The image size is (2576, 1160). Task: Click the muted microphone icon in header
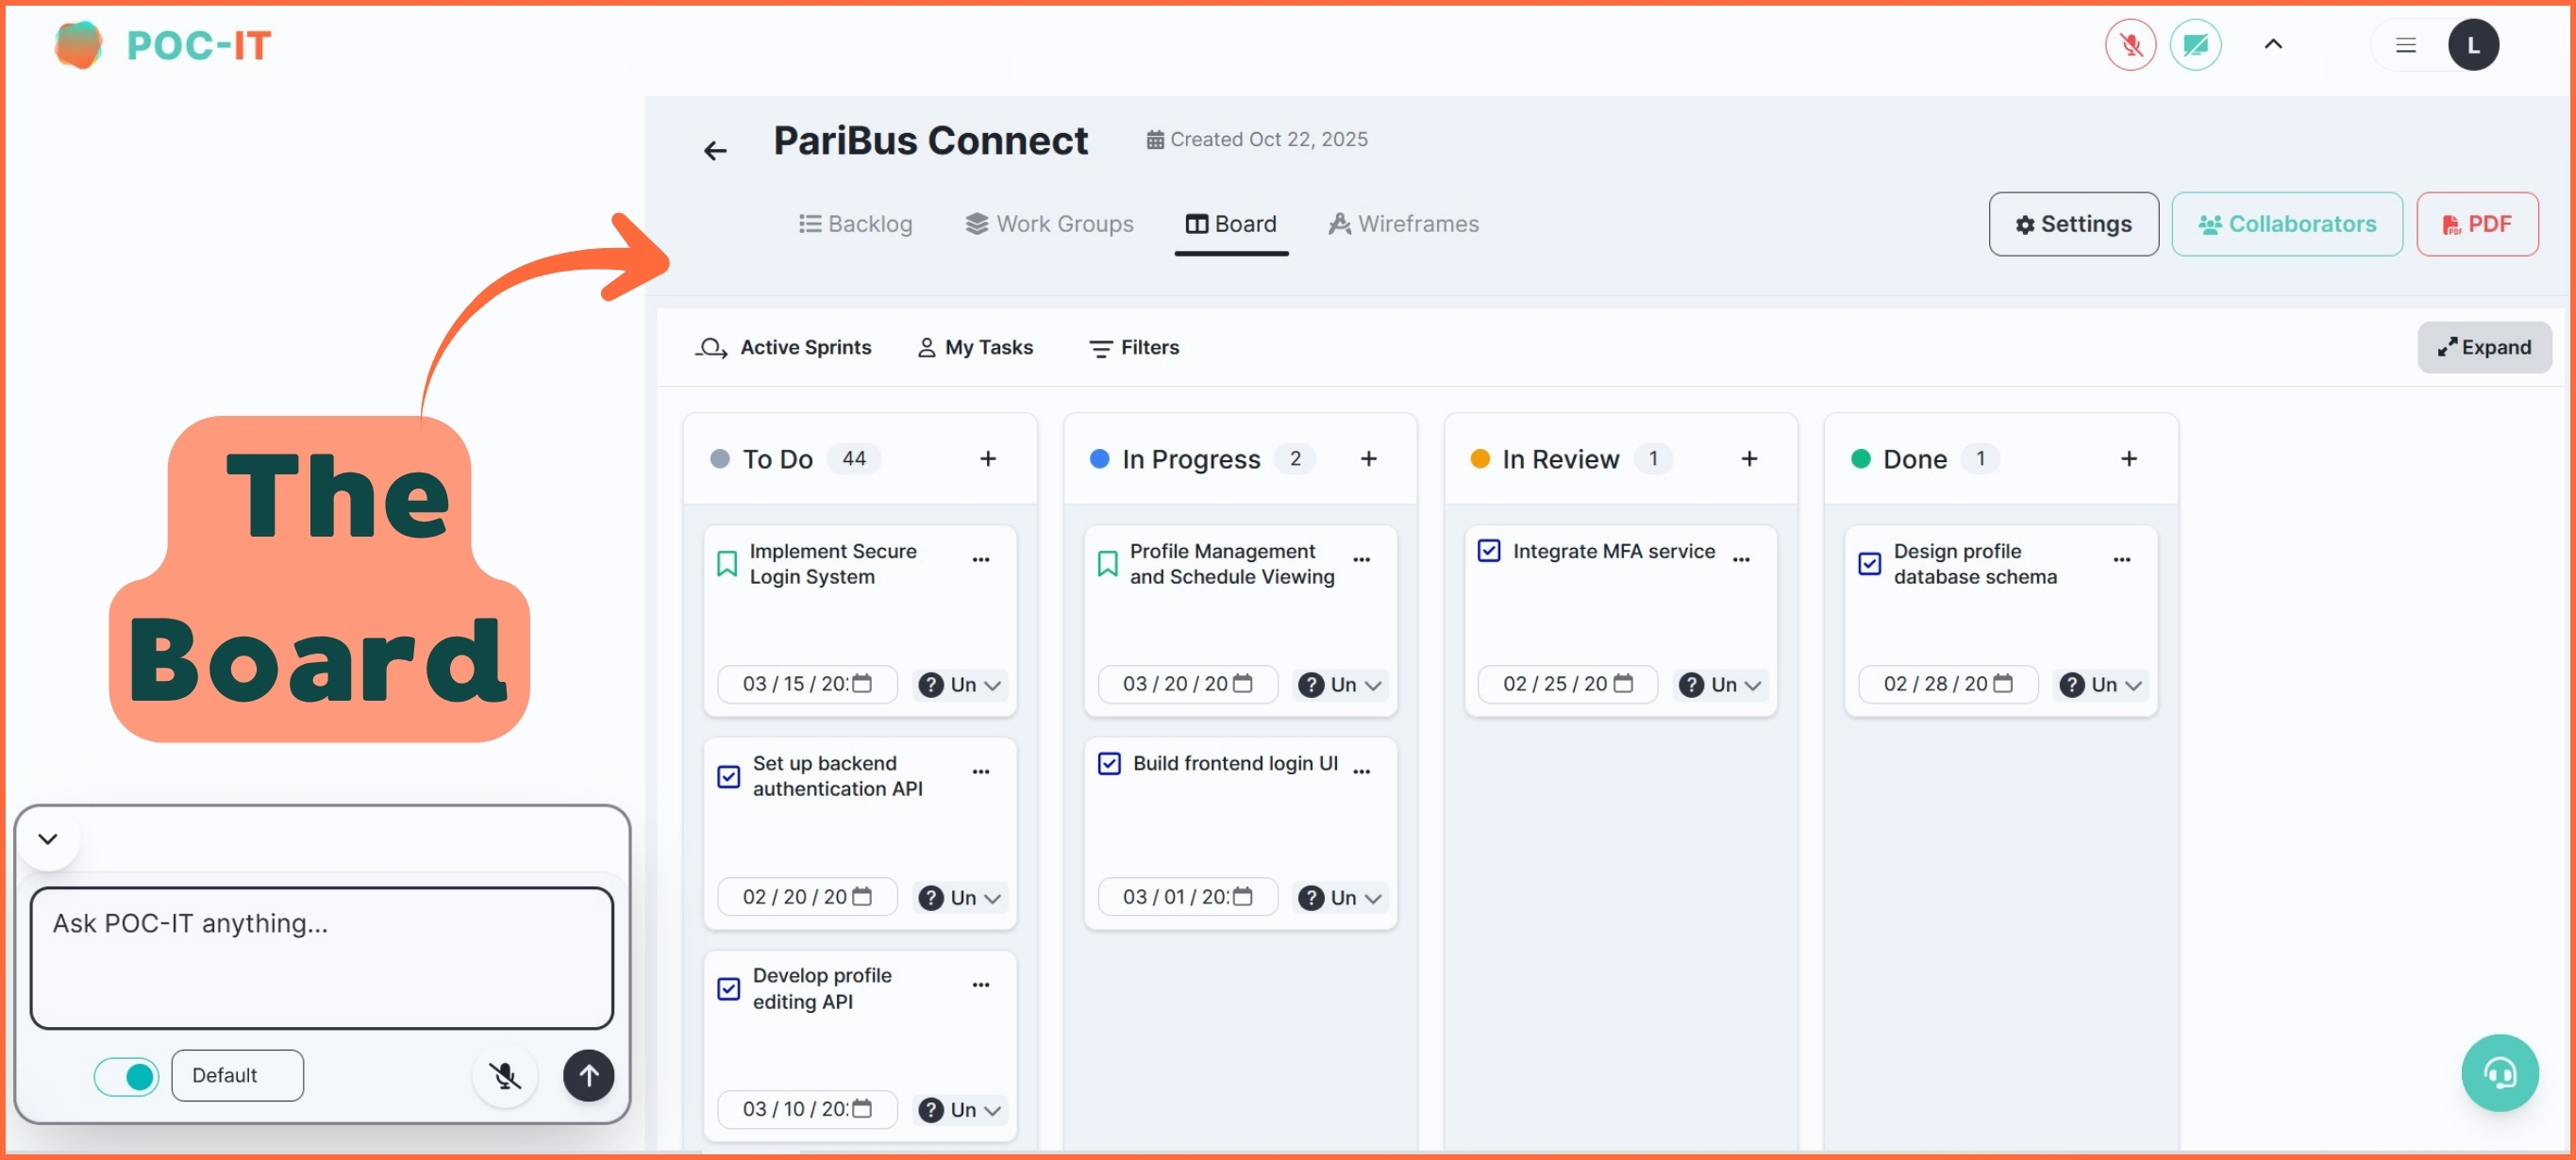(2130, 45)
